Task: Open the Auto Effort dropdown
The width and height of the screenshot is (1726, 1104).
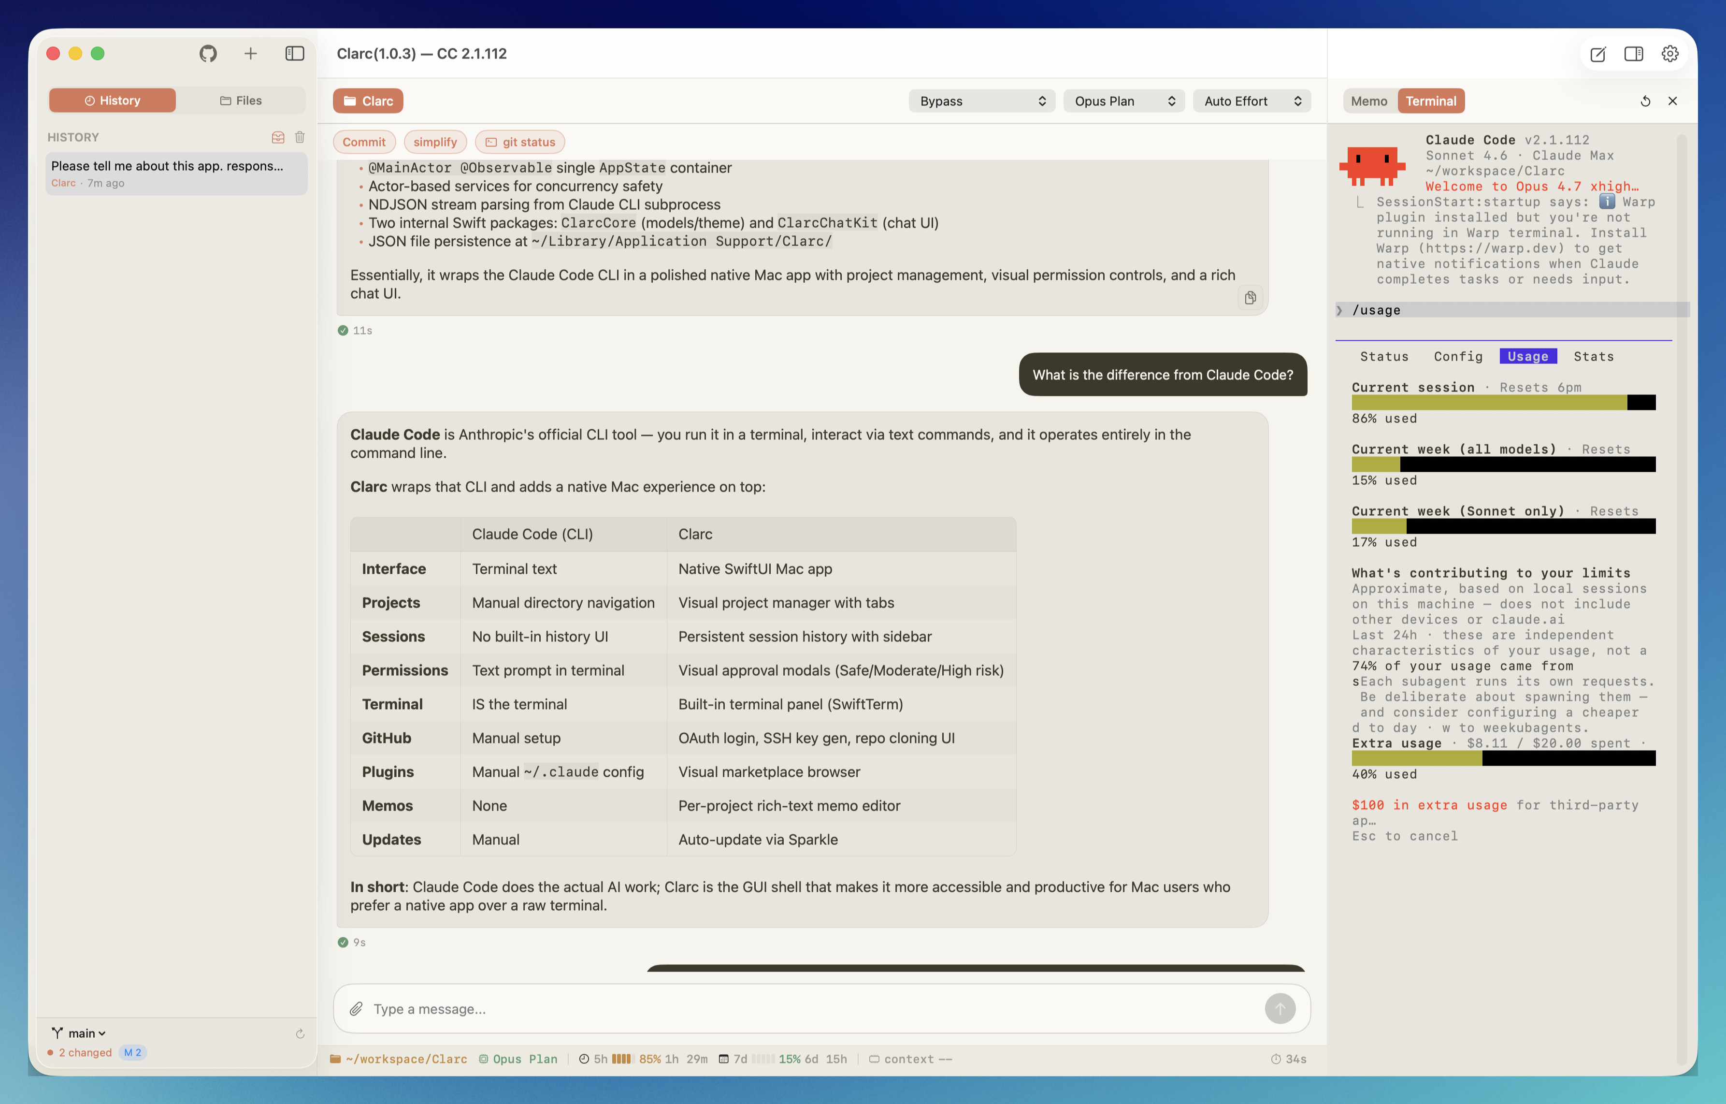Action: coord(1251,101)
